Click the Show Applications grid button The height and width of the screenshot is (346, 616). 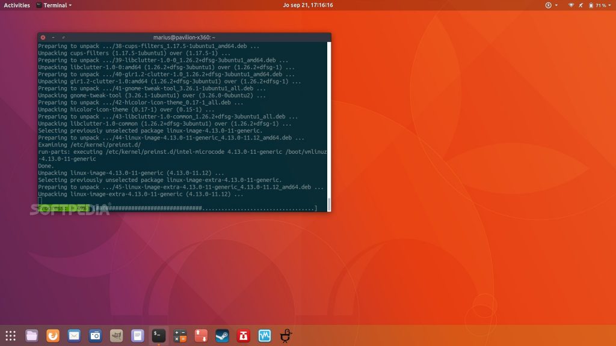coord(11,335)
